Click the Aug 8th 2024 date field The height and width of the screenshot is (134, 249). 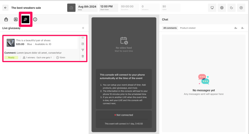pos(87,8)
